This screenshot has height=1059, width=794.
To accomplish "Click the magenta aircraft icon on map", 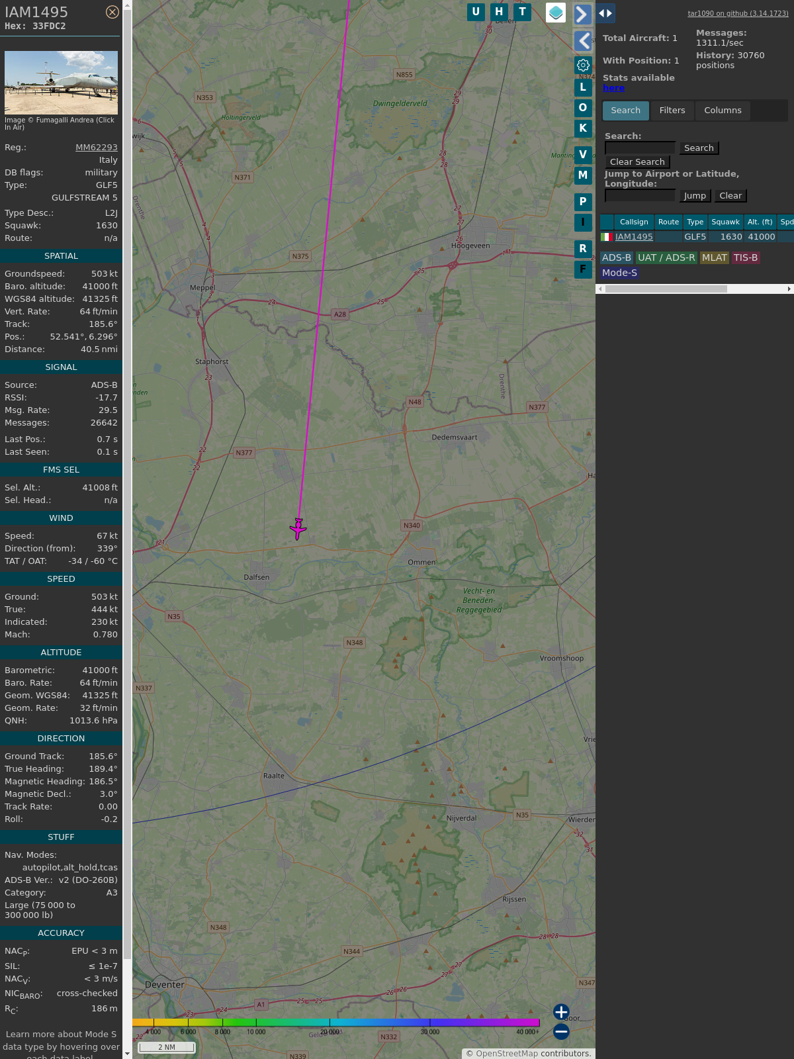I will (298, 529).
